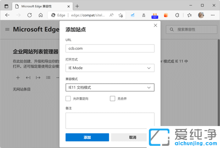
Task: Close the Microsoft Edge 兼容性 tab
Action: 69,7
